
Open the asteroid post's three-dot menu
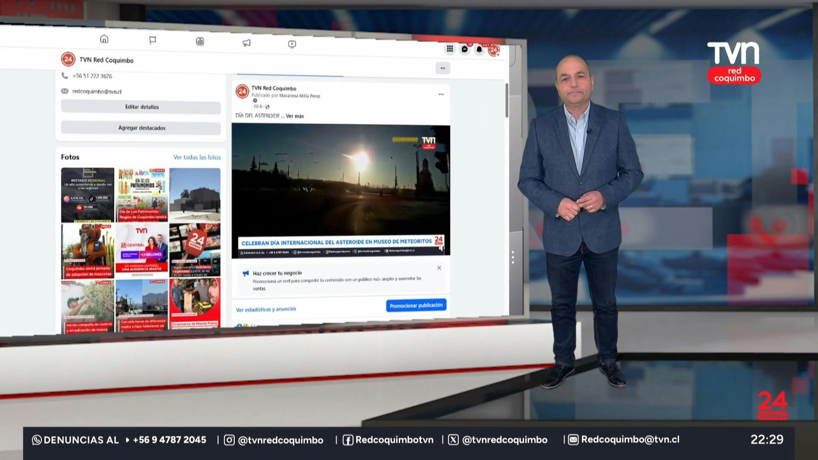441,94
